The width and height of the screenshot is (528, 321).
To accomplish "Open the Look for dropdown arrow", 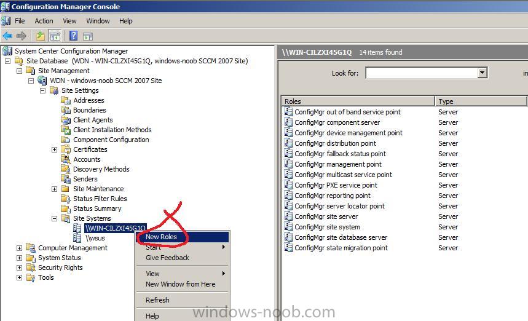I will (482, 73).
